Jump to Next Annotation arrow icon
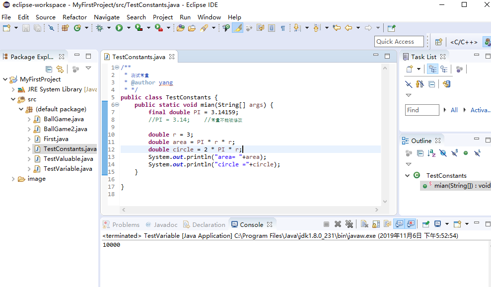The width and height of the screenshot is (491, 287). (x=297, y=28)
